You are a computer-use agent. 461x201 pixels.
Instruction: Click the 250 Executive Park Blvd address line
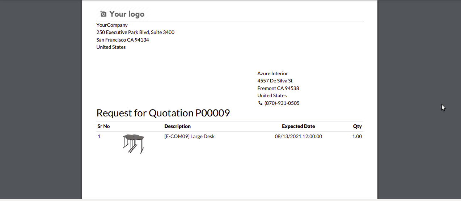pos(135,32)
